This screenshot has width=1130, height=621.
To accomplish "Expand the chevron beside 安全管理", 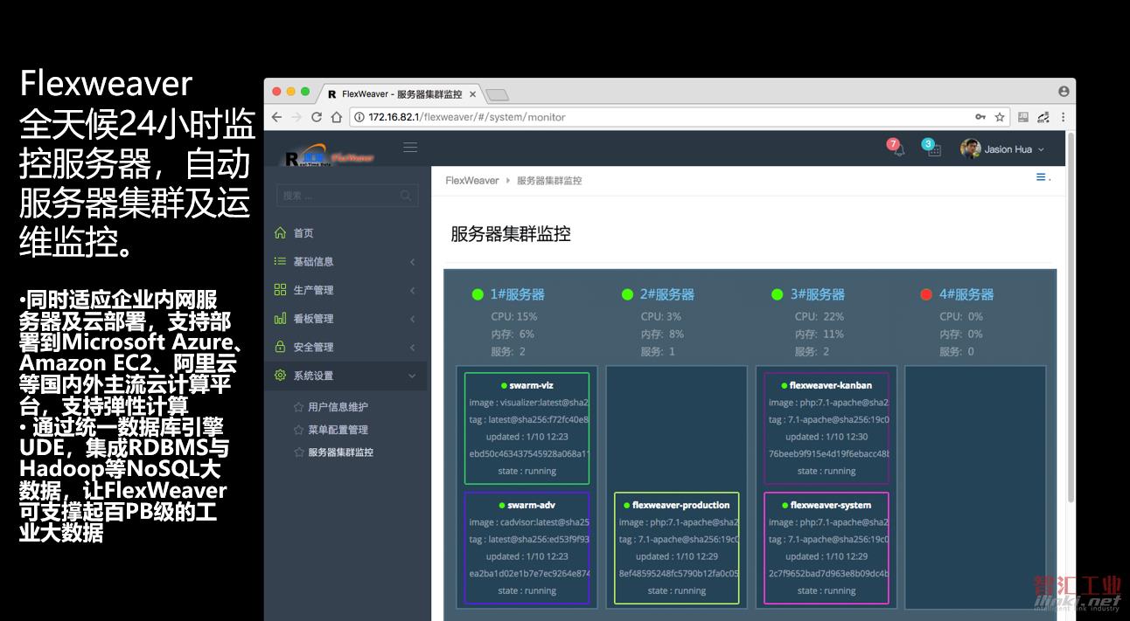I will tap(412, 348).
